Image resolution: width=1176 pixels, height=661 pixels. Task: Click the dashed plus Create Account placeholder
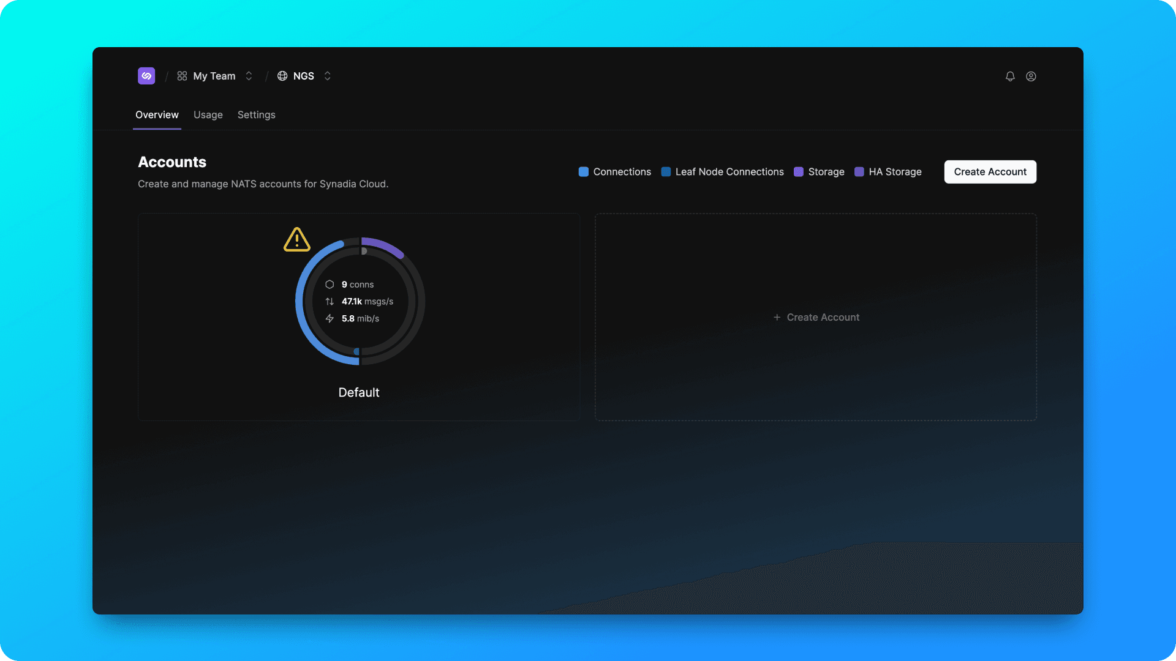(x=816, y=317)
